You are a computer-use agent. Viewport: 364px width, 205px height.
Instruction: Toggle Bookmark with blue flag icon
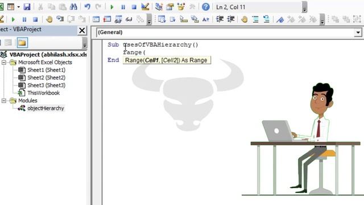[x=280, y=19]
